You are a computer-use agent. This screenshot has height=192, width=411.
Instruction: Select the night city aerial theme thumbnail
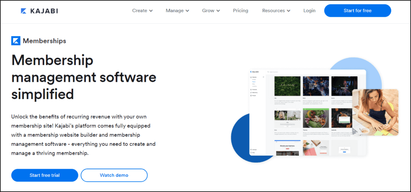click(x=316, y=86)
